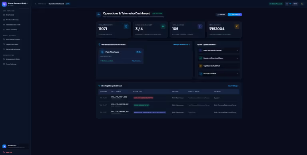Switch language to EN
Screen dimensions: 307x155
pyautogui.click(x=290, y=4)
